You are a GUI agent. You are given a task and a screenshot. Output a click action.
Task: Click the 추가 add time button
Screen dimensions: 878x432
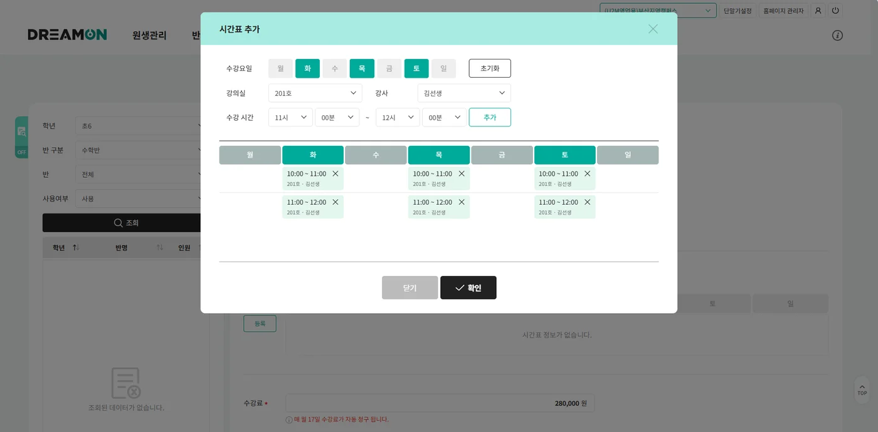pyautogui.click(x=490, y=117)
